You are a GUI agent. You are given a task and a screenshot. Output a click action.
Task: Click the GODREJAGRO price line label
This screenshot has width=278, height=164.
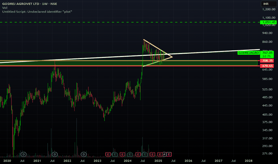point(248,53)
